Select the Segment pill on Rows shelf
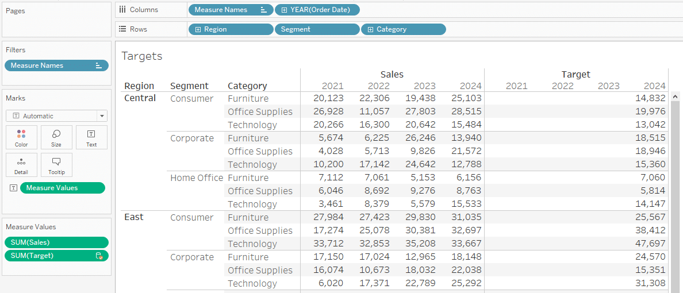Image resolution: width=683 pixels, height=293 pixels. pyautogui.click(x=317, y=29)
